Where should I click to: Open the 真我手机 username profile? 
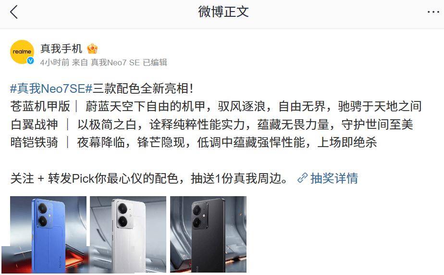click(61, 49)
